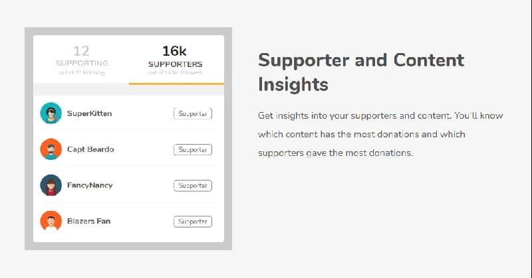Click the "out of 12 following" caption
Image resolution: width=532 pixels, height=278 pixels.
coord(82,73)
